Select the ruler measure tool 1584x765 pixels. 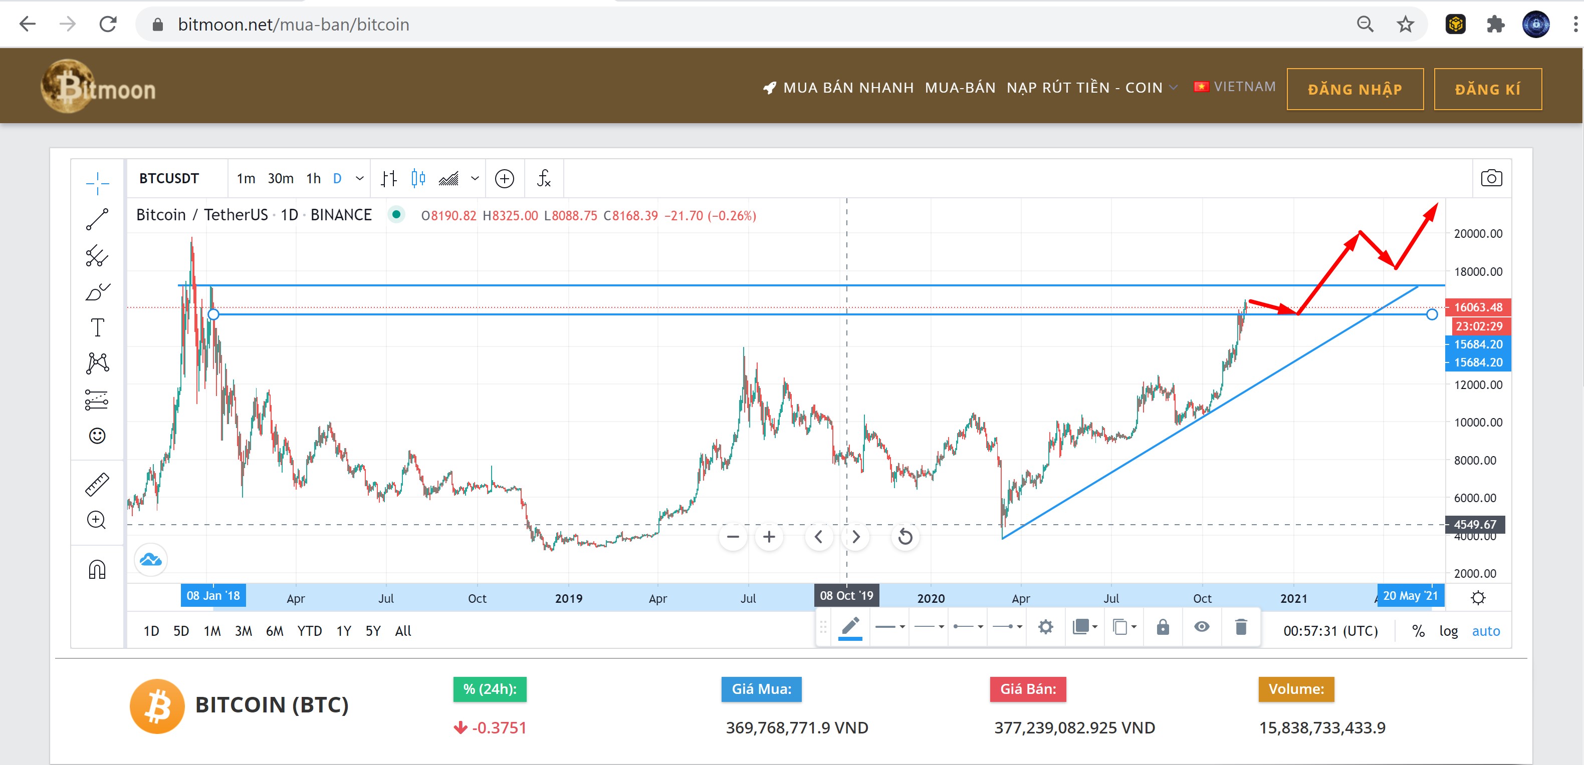pyautogui.click(x=97, y=484)
